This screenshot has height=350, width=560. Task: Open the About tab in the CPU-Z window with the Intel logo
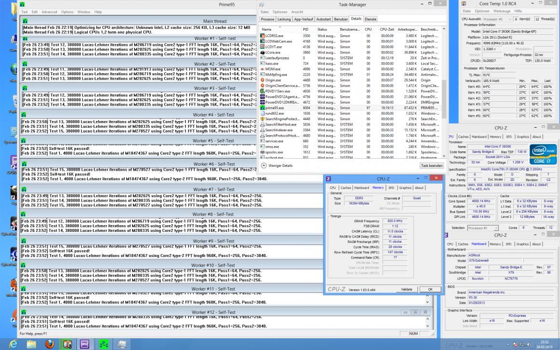(537, 136)
